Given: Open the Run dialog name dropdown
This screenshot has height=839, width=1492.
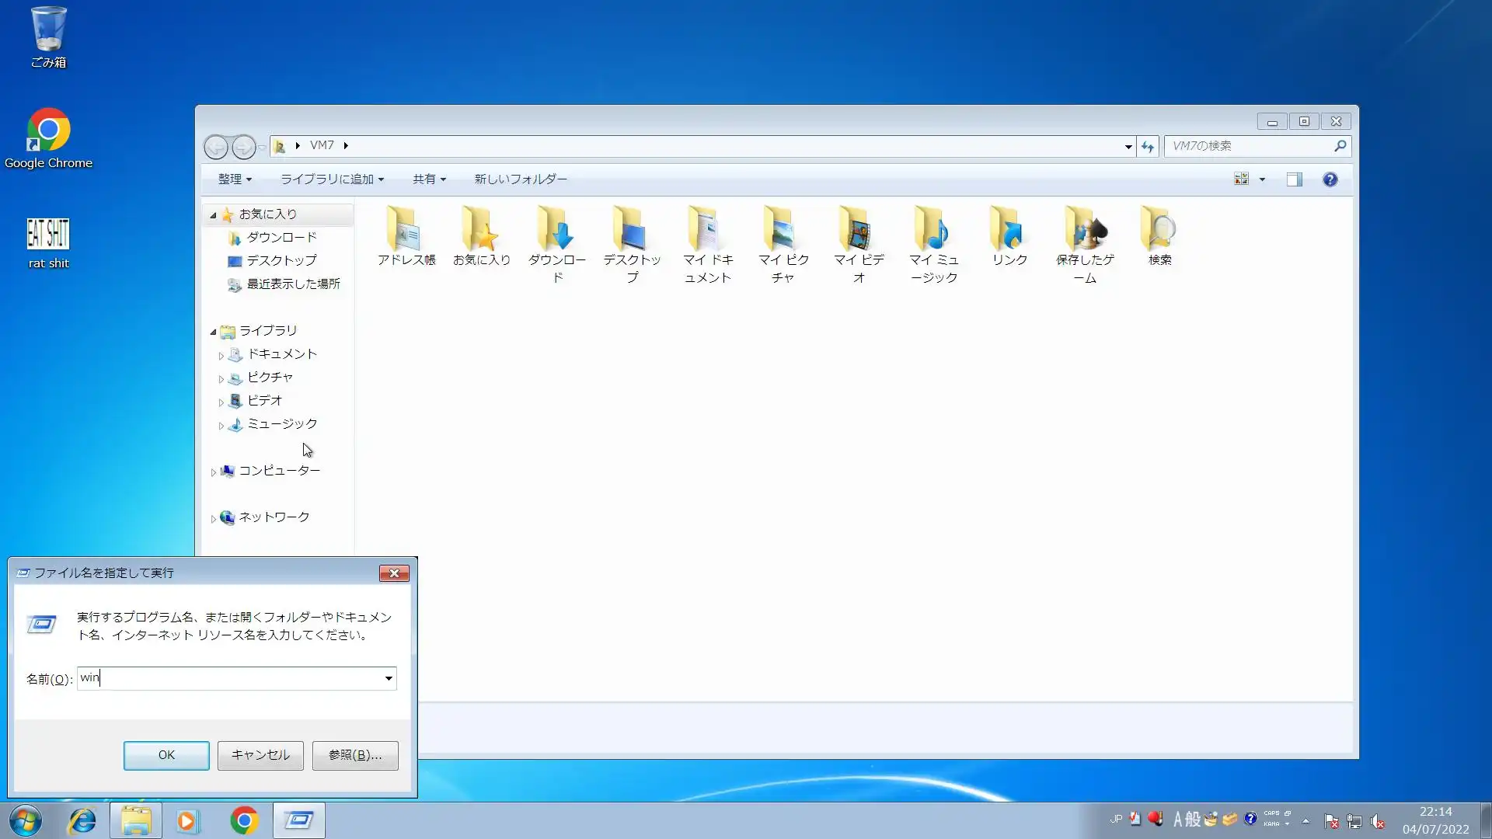Looking at the screenshot, I should (389, 678).
